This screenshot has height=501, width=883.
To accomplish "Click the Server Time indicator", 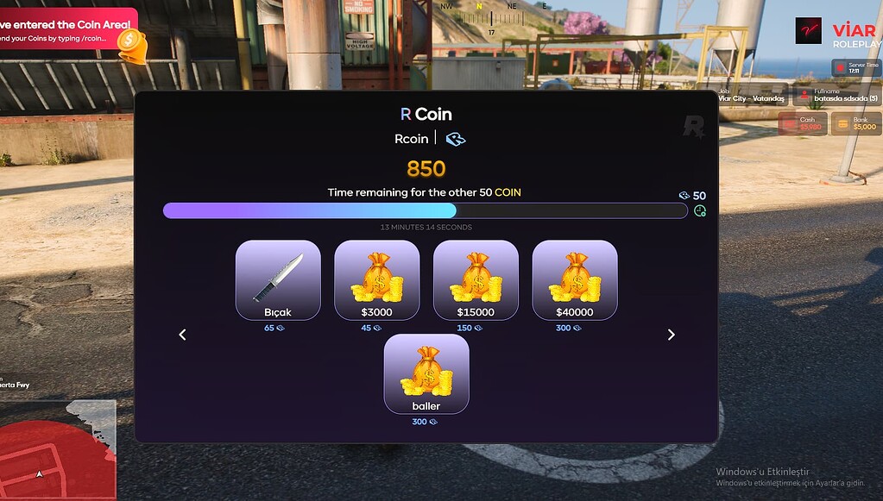I will click(857, 67).
